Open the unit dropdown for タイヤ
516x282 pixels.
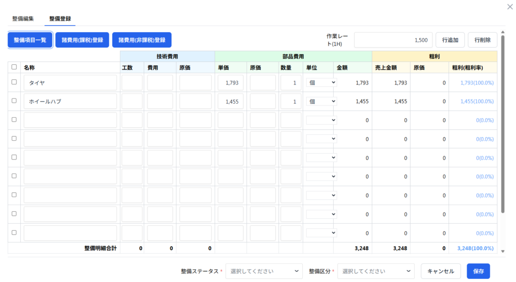(x=321, y=82)
